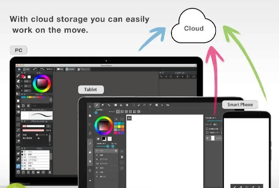This screenshot has height=188, width=279.
Task: Expand chevron button beside tablet brush list
Action: [x=122, y=168]
